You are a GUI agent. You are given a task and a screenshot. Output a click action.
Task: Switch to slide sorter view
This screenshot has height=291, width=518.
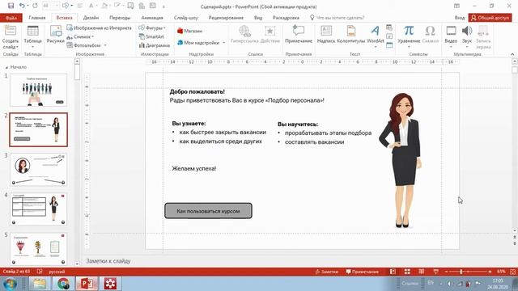tap(407, 272)
